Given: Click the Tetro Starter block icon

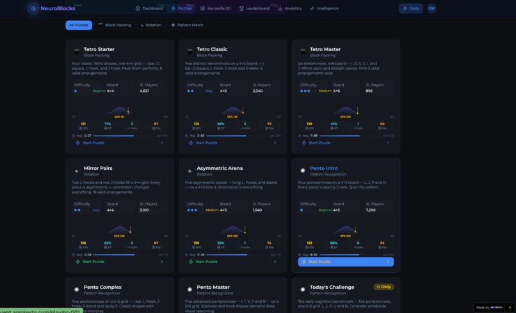Looking at the screenshot, I should tap(77, 52).
